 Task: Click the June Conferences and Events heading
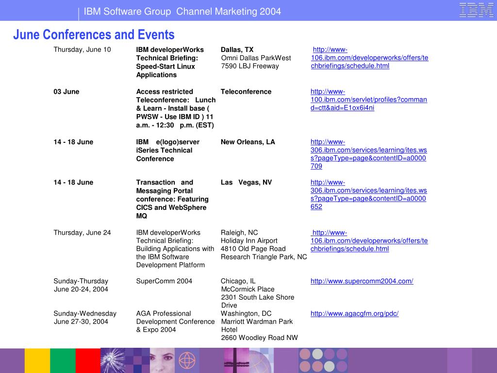point(94,34)
